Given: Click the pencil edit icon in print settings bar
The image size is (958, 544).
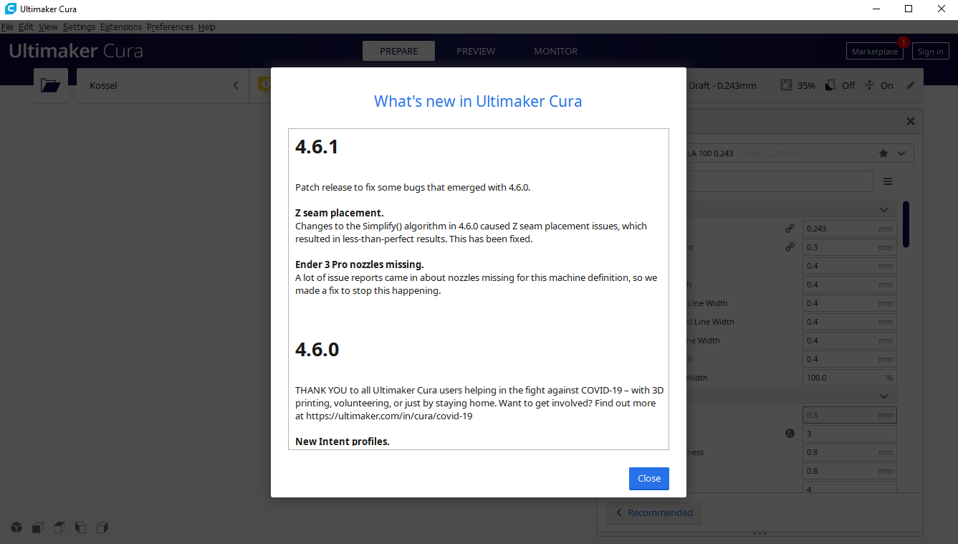Looking at the screenshot, I should pyautogui.click(x=910, y=85).
